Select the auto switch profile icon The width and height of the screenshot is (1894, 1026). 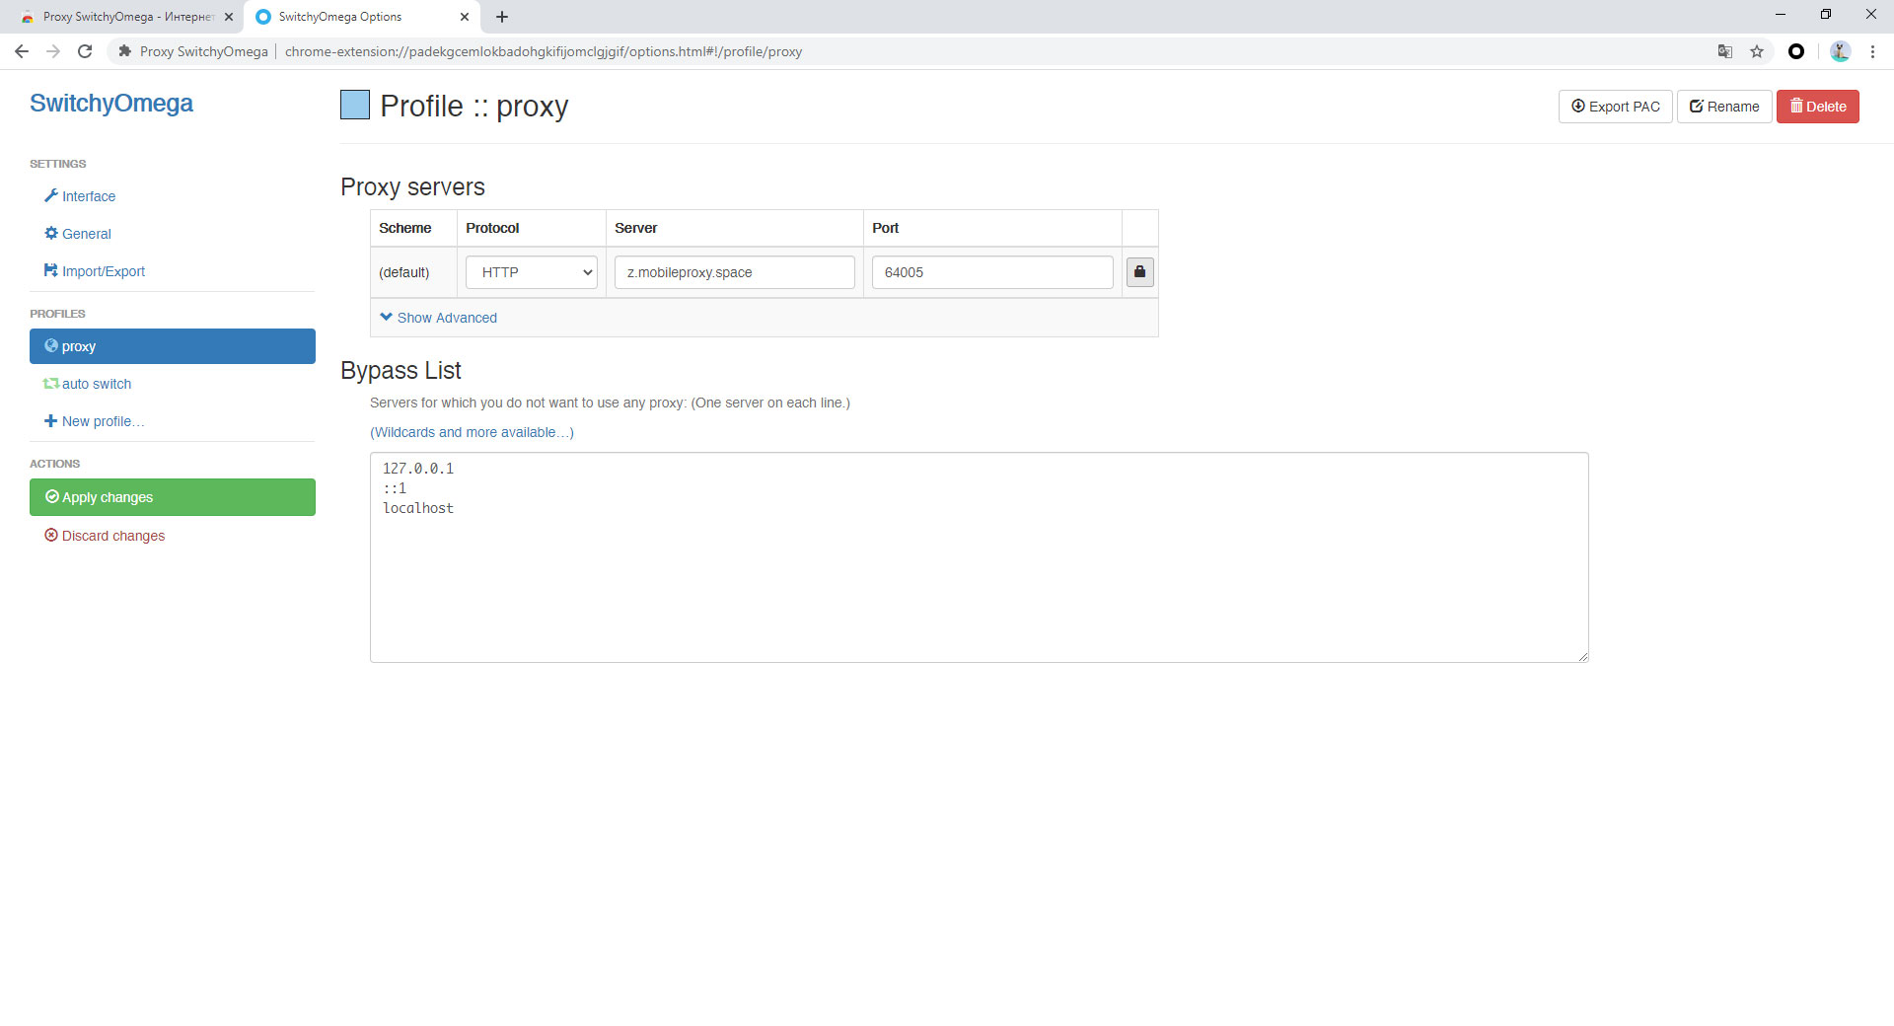coord(51,384)
